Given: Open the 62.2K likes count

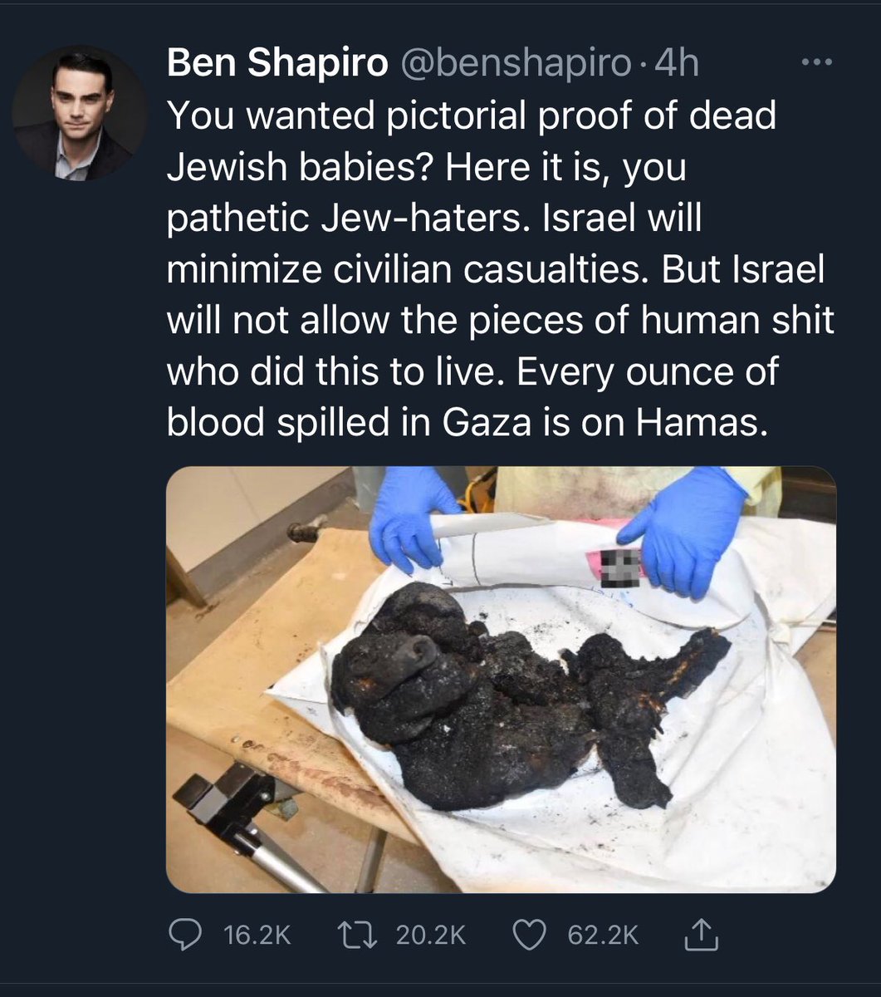Looking at the screenshot, I should (x=603, y=936).
